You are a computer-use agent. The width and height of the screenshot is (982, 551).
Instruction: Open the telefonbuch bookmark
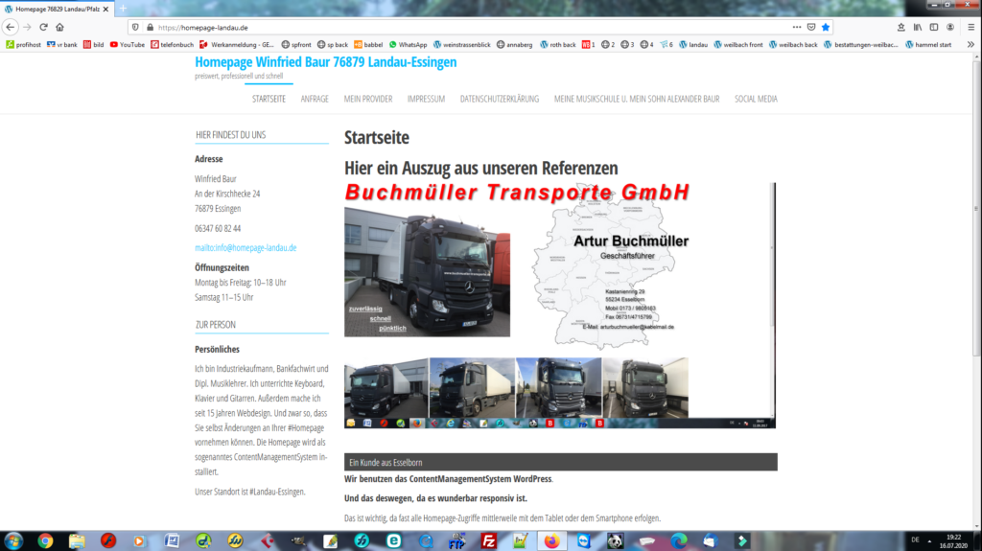[x=172, y=44]
